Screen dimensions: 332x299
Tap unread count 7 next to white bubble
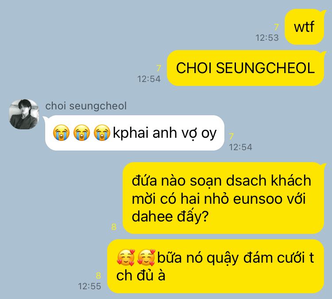pyautogui.click(x=232, y=136)
